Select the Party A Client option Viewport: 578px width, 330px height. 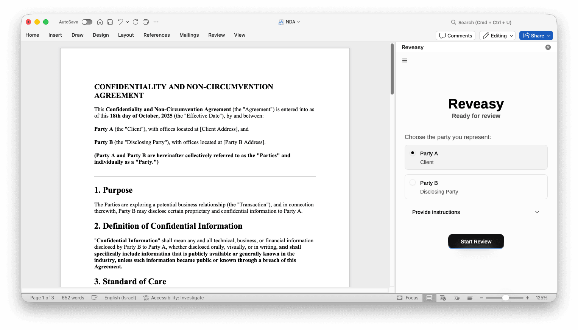pyautogui.click(x=476, y=157)
